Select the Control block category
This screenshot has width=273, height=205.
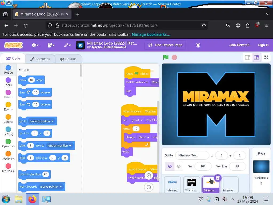(8, 119)
